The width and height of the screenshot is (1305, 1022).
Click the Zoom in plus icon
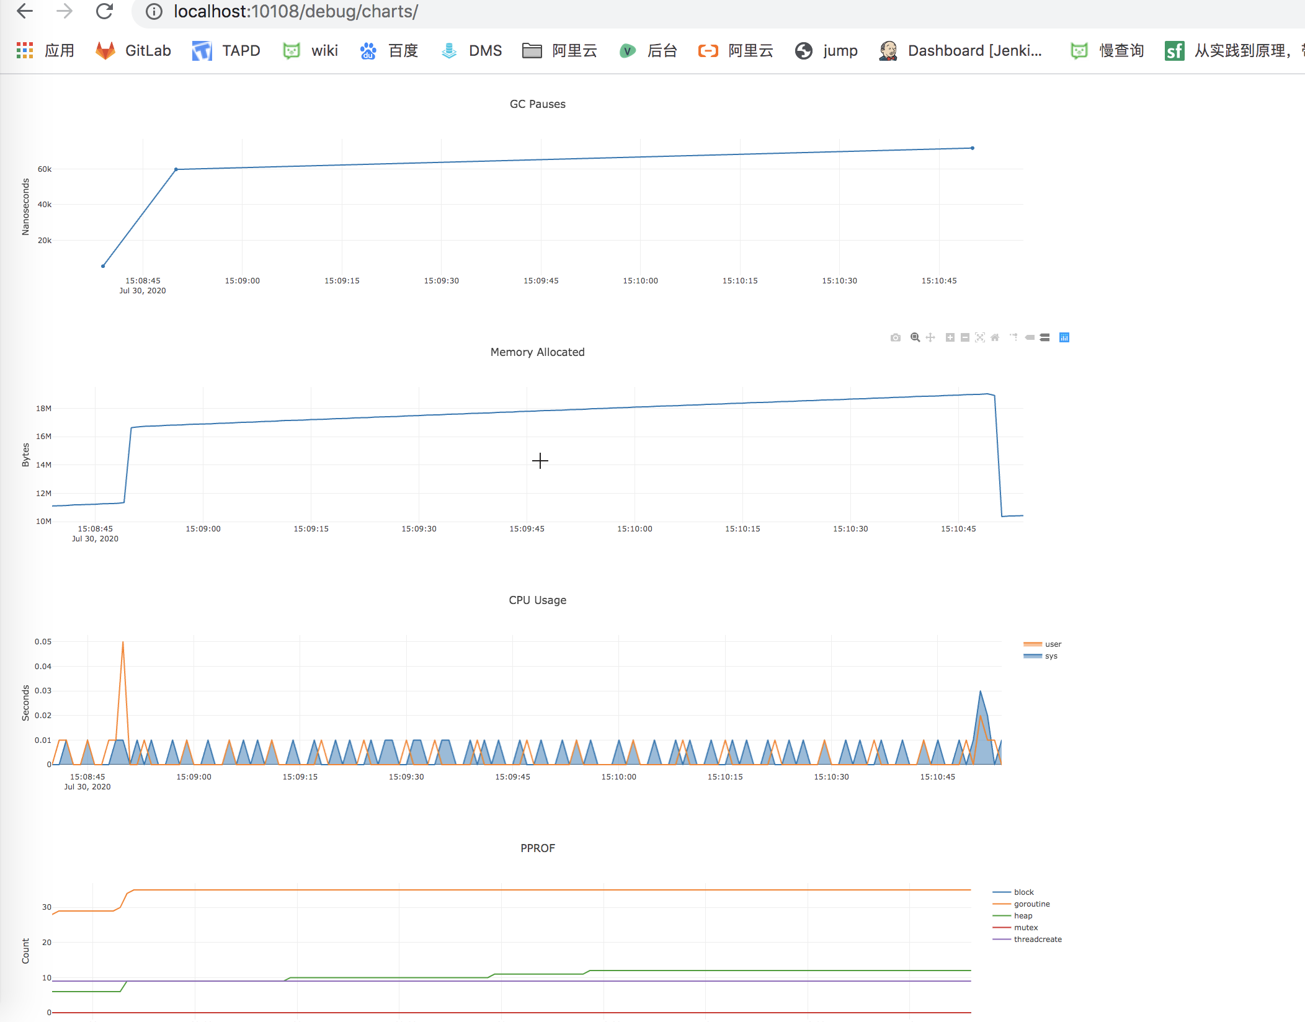click(950, 337)
